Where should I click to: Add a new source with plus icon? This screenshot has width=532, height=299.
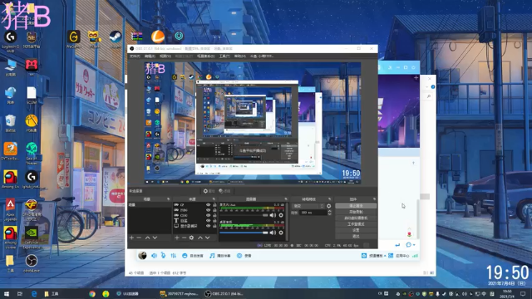(177, 238)
